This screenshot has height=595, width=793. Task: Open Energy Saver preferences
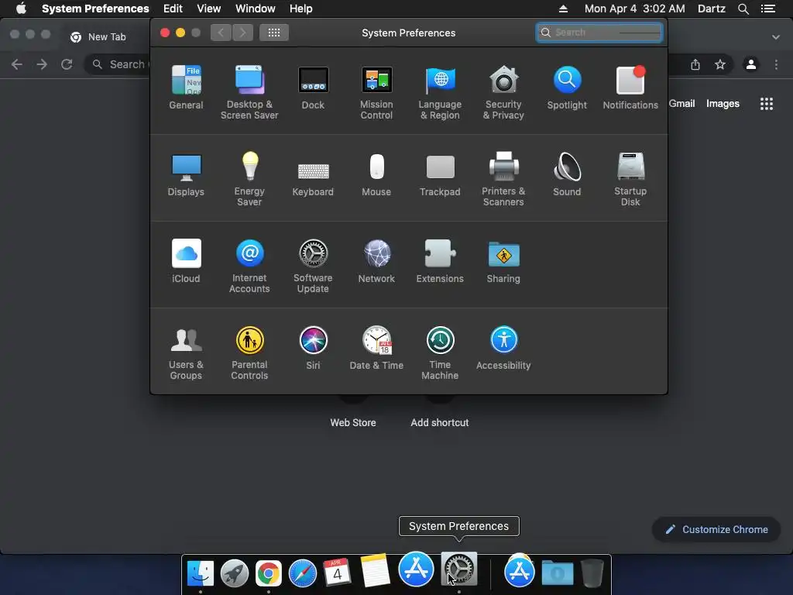[x=249, y=179]
